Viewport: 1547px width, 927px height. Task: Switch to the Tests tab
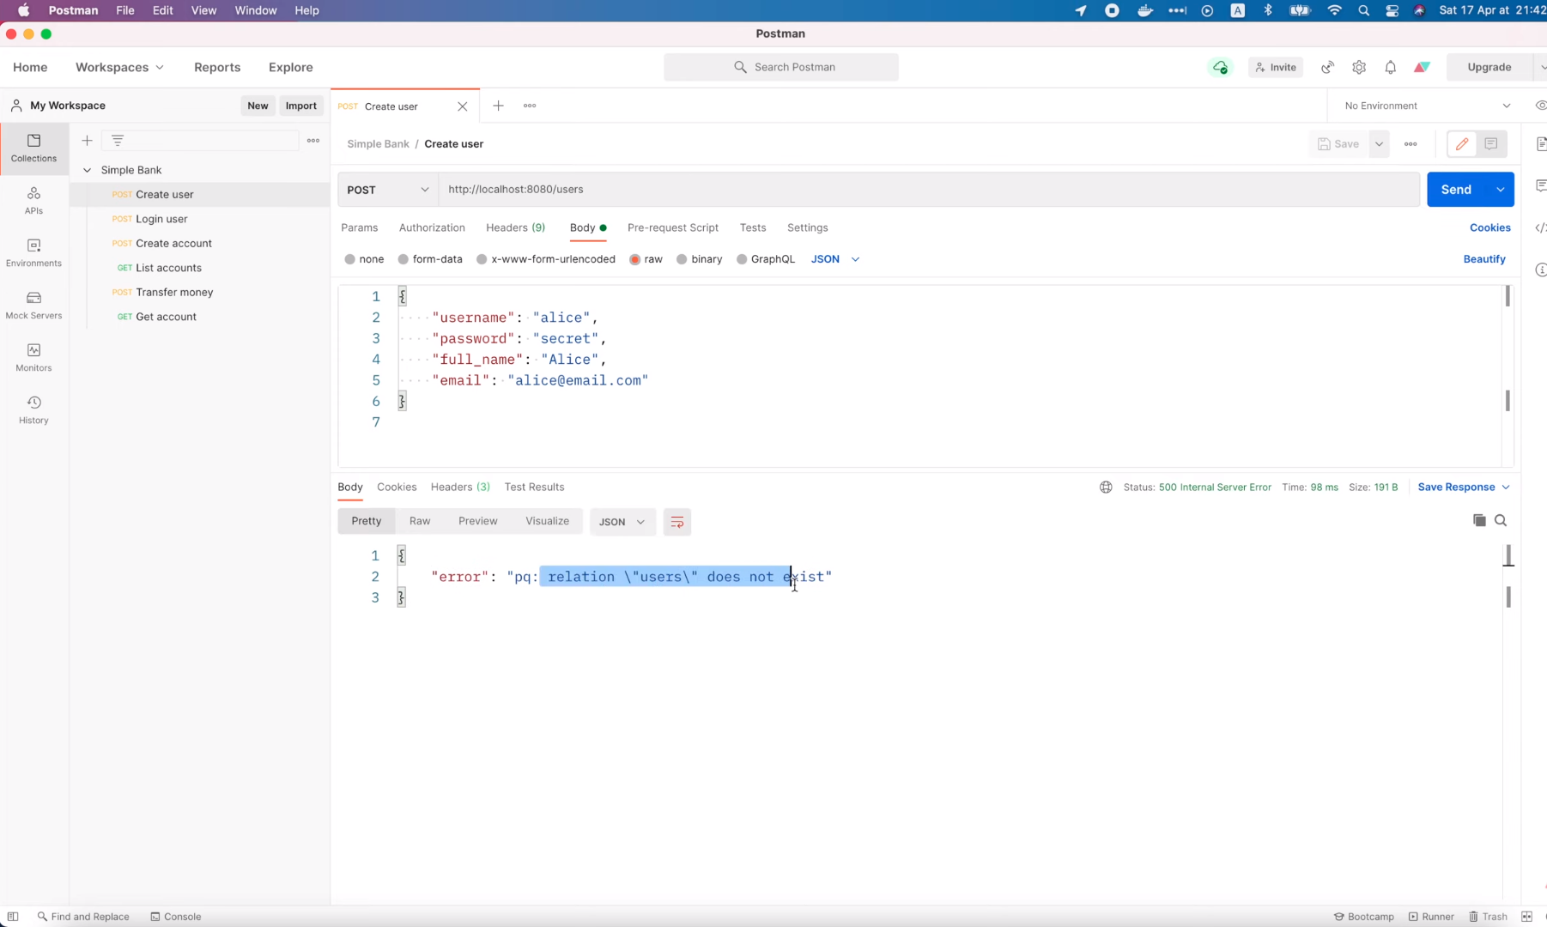(753, 227)
